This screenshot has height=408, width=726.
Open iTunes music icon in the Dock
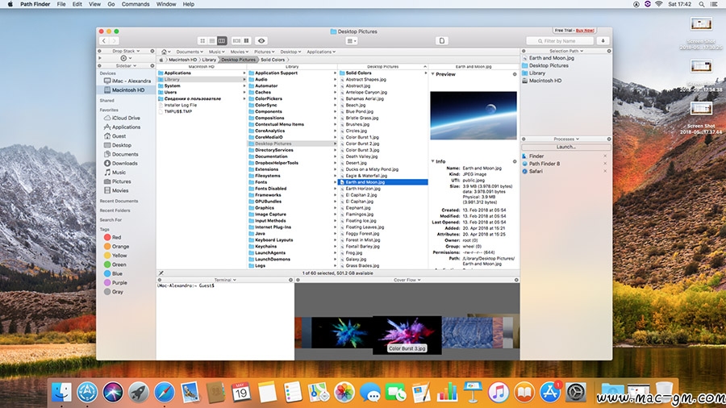coord(499,392)
